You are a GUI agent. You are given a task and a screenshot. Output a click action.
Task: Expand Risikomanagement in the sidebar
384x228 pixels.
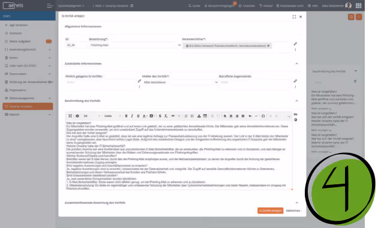[50, 98]
